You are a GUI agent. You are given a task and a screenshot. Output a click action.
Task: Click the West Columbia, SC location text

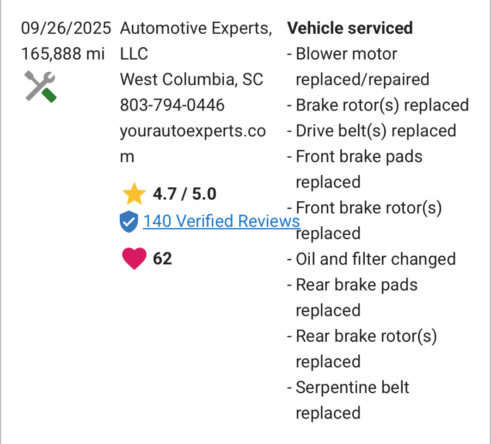[x=191, y=80]
